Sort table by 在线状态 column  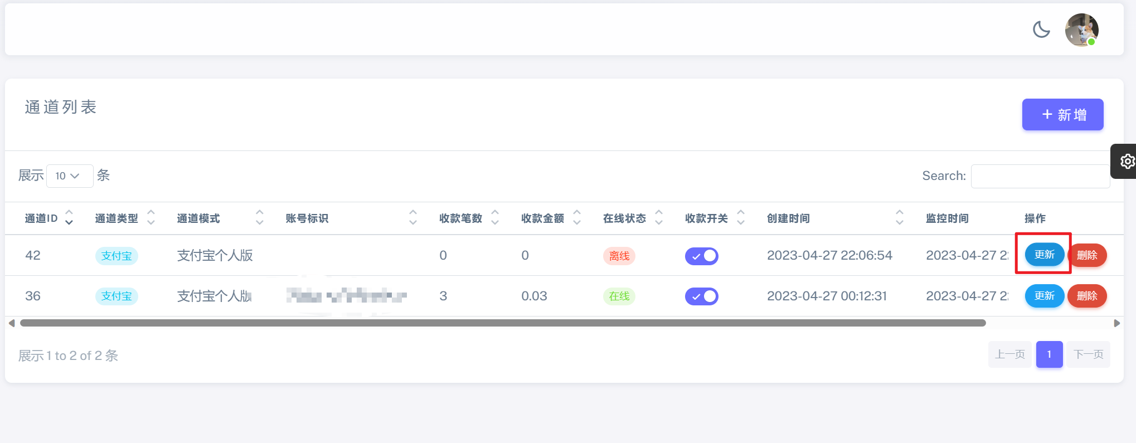(x=659, y=217)
